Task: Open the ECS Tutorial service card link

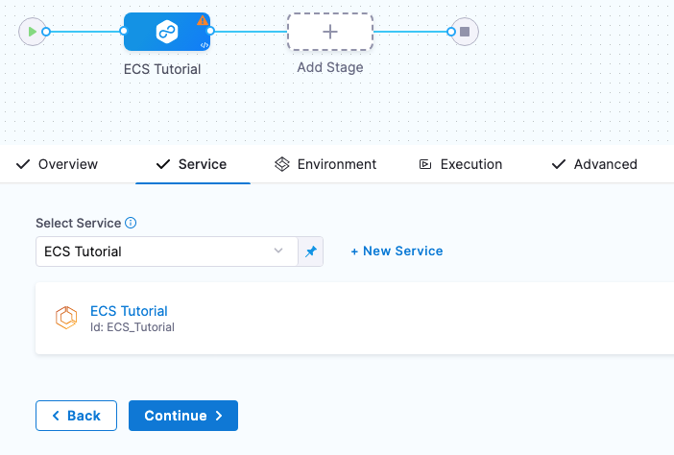Action: click(129, 311)
